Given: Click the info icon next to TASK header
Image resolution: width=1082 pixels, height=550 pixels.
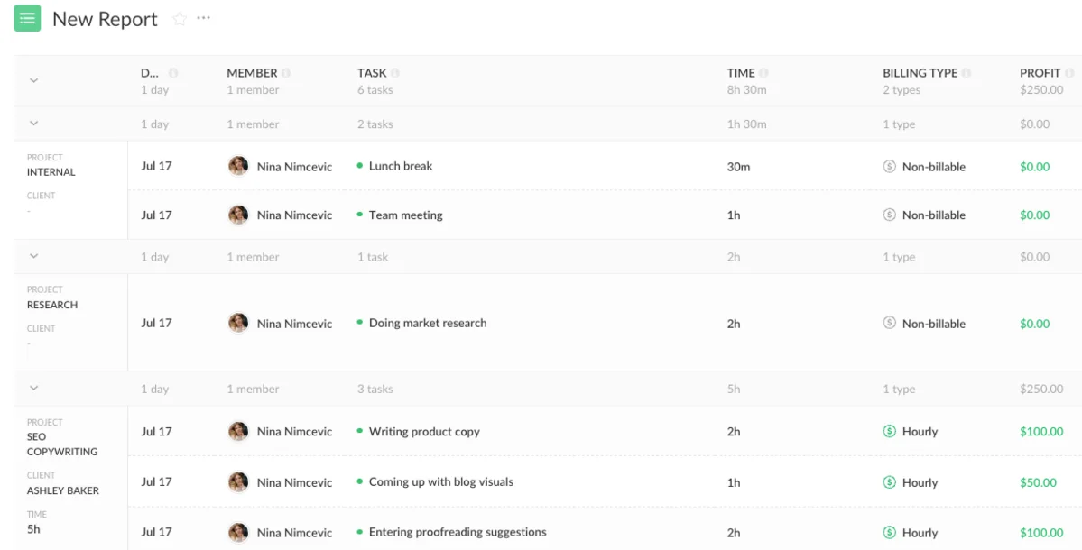Looking at the screenshot, I should (394, 73).
